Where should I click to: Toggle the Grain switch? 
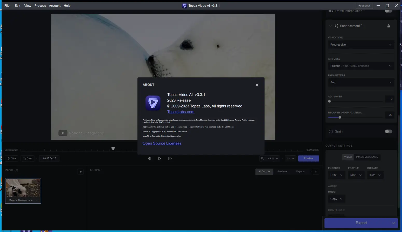389,132
